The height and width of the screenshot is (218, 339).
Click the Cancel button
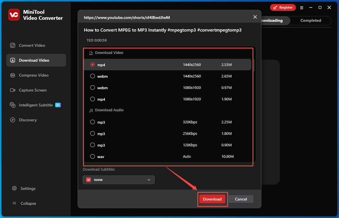(x=241, y=199)
